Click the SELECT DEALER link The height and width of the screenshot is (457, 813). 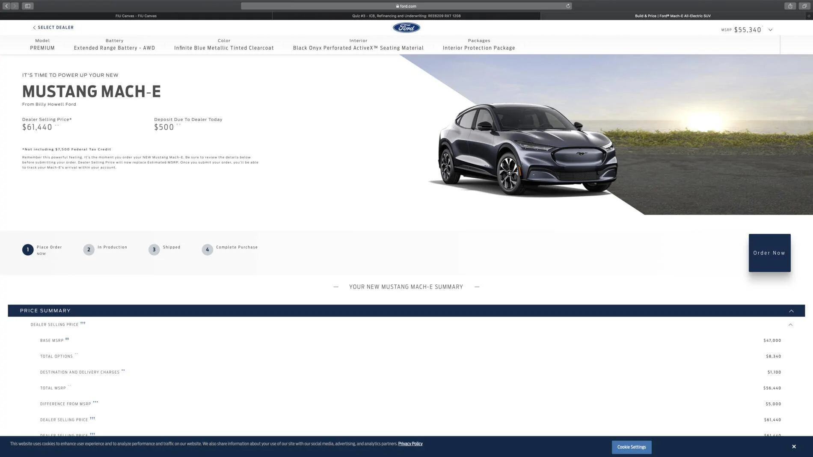tap(56, 27)
